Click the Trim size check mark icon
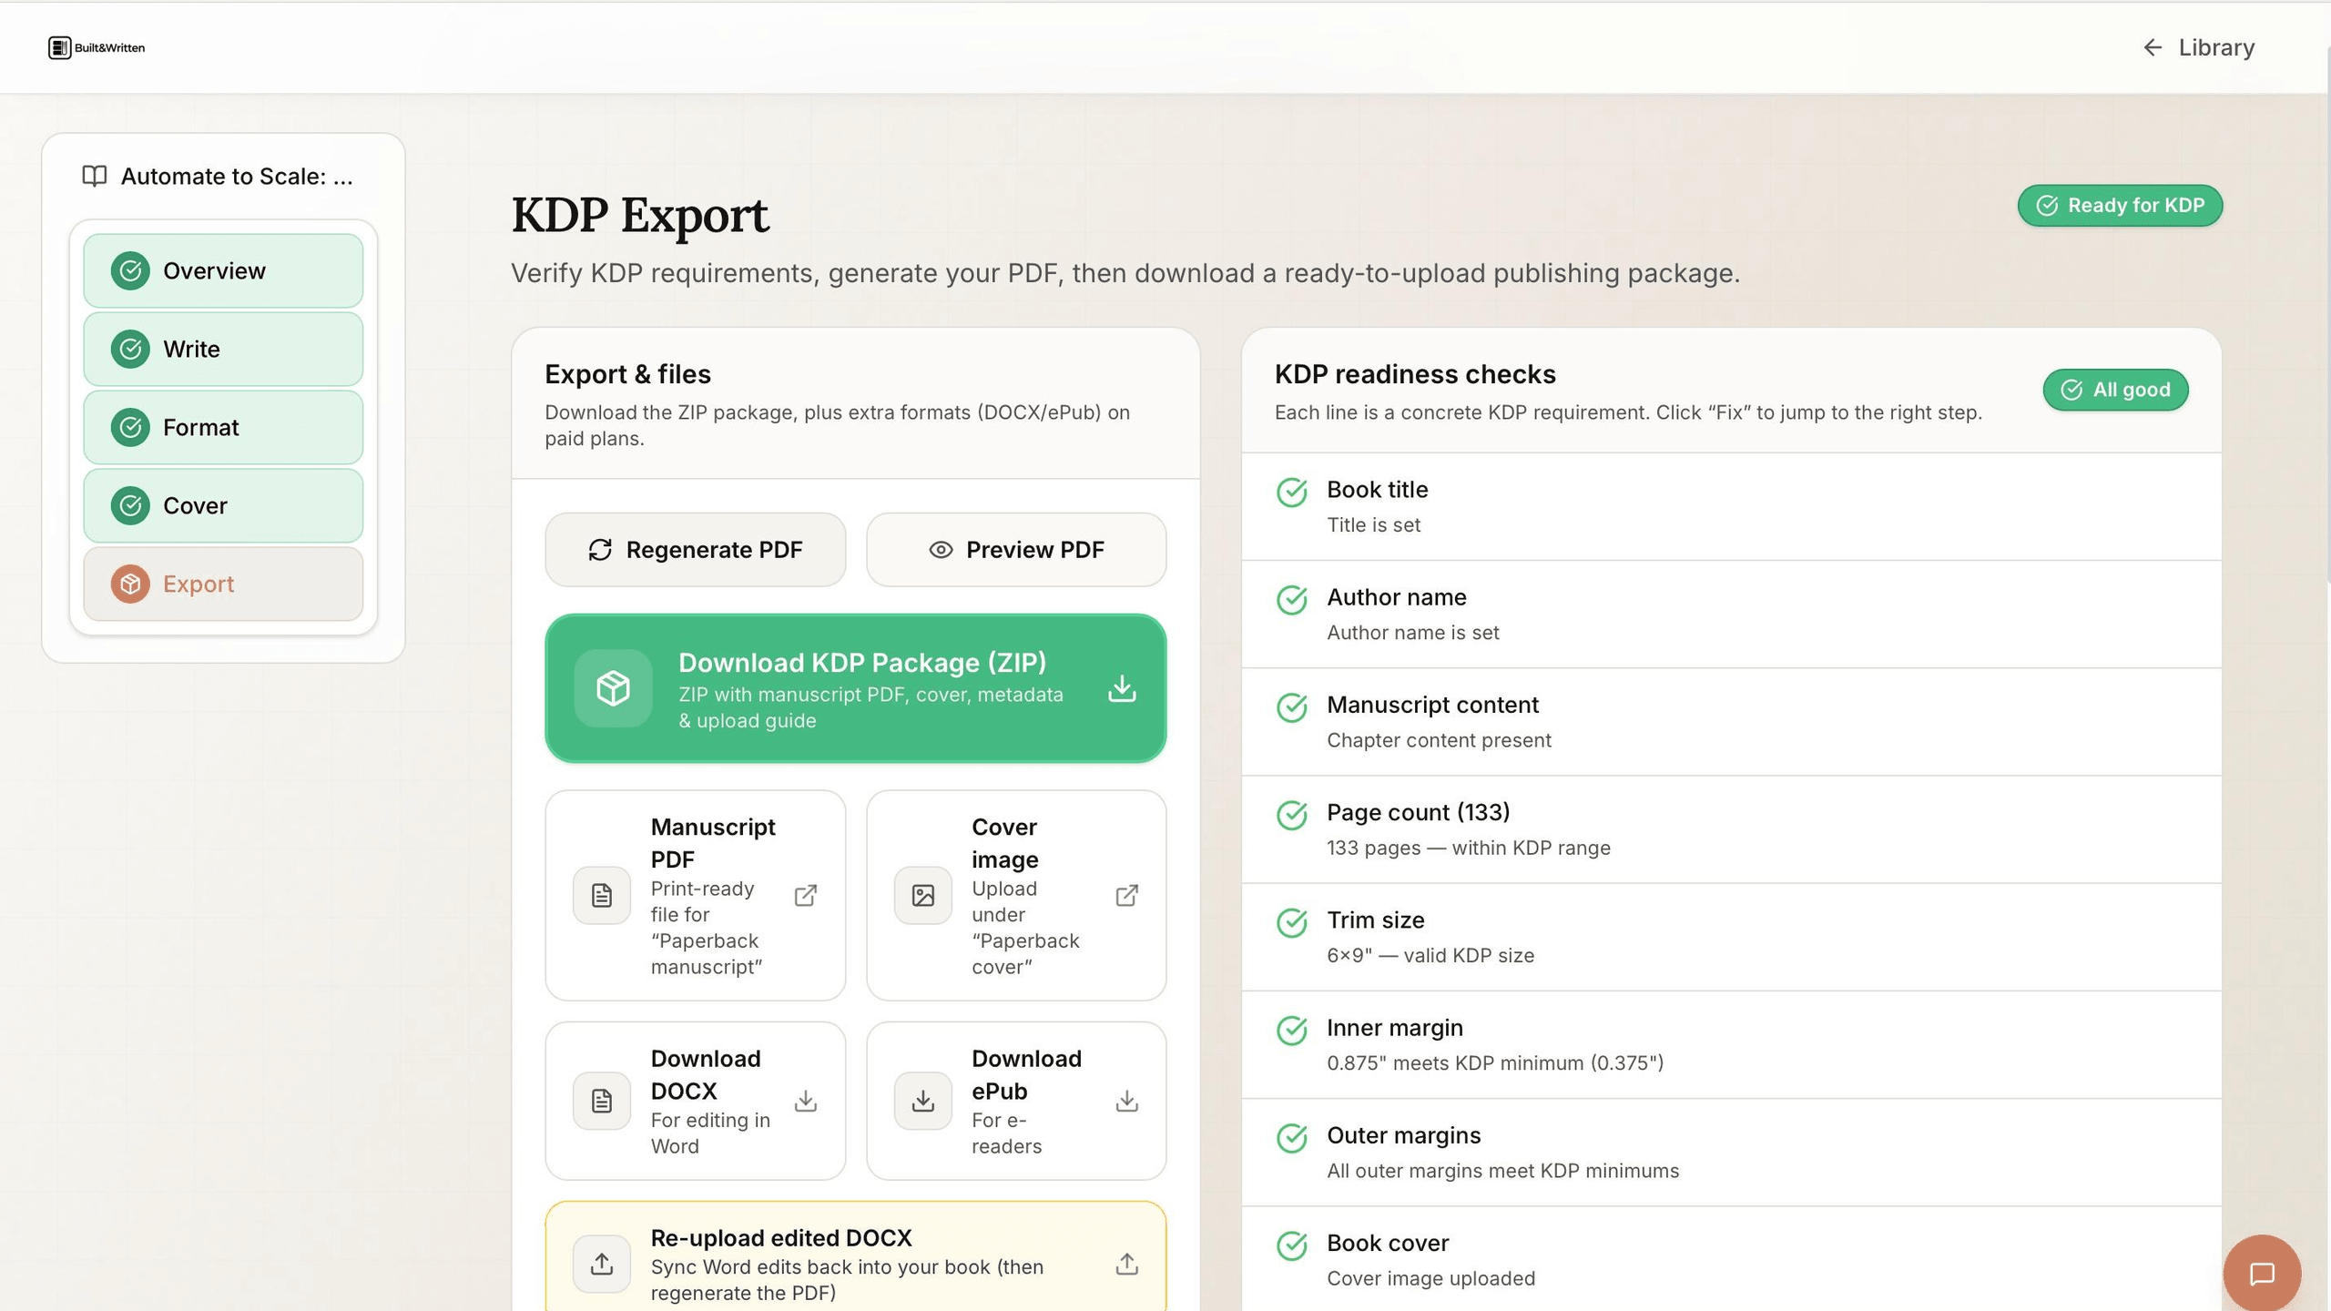 (x=1291, y=923)
